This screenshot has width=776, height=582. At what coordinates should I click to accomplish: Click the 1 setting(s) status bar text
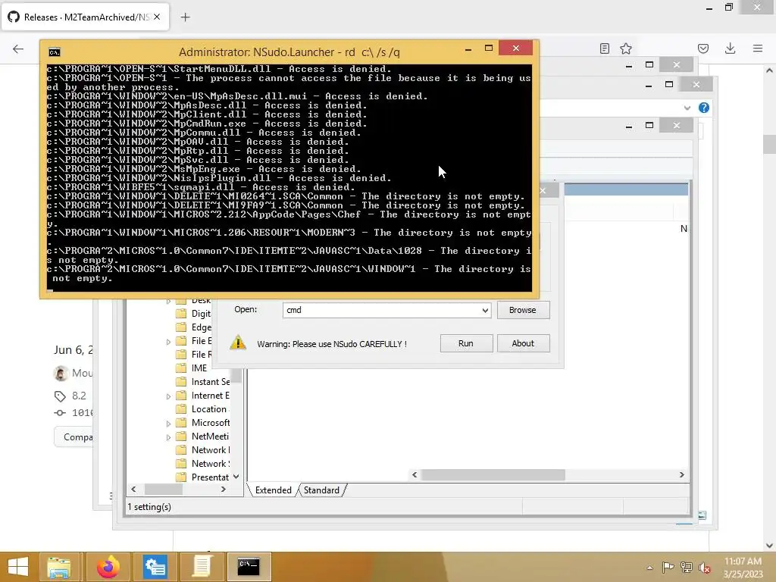[149, 507]
